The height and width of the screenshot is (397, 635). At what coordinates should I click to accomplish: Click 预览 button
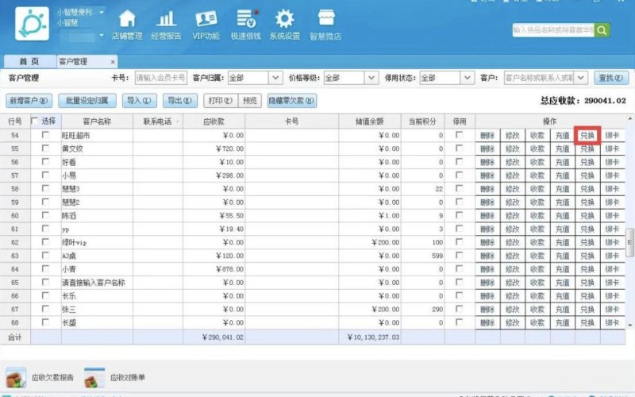click(x=250, y=101)
